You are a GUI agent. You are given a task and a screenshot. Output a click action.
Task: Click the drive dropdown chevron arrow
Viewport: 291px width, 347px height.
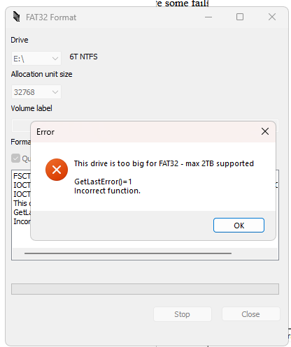pyautogui.click(x=55, y=59)
